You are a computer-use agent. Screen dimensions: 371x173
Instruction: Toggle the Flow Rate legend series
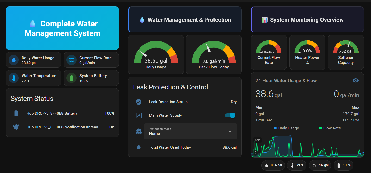[x=330, y=128]
